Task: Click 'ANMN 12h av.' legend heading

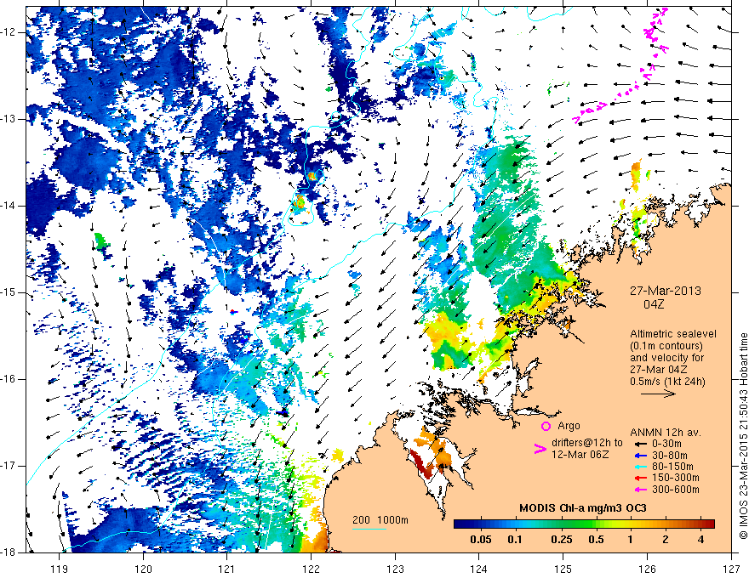Action: 666,433
